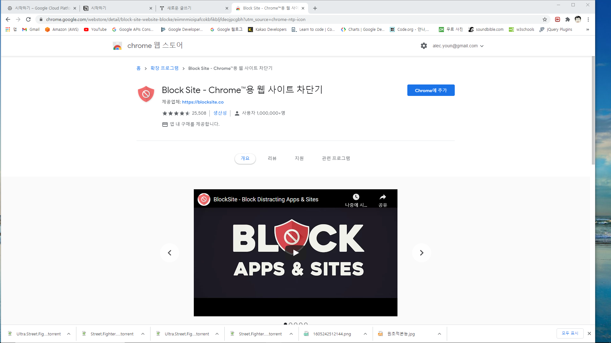This screenshot has height=343, width=611.
Task: Click the reload page icon
Action: point(28,19)
